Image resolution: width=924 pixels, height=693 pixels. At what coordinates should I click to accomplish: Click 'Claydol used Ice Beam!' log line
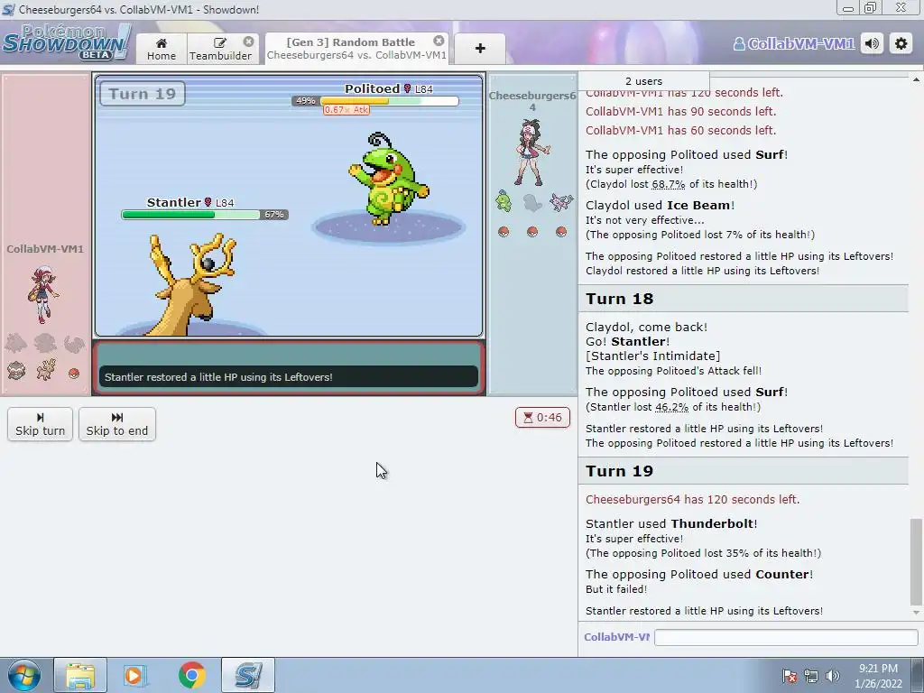tap(660, 205)
